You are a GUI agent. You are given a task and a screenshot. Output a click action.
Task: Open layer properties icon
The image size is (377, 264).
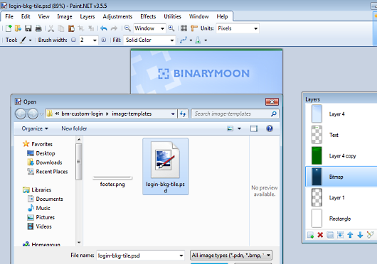pos(371,235)
